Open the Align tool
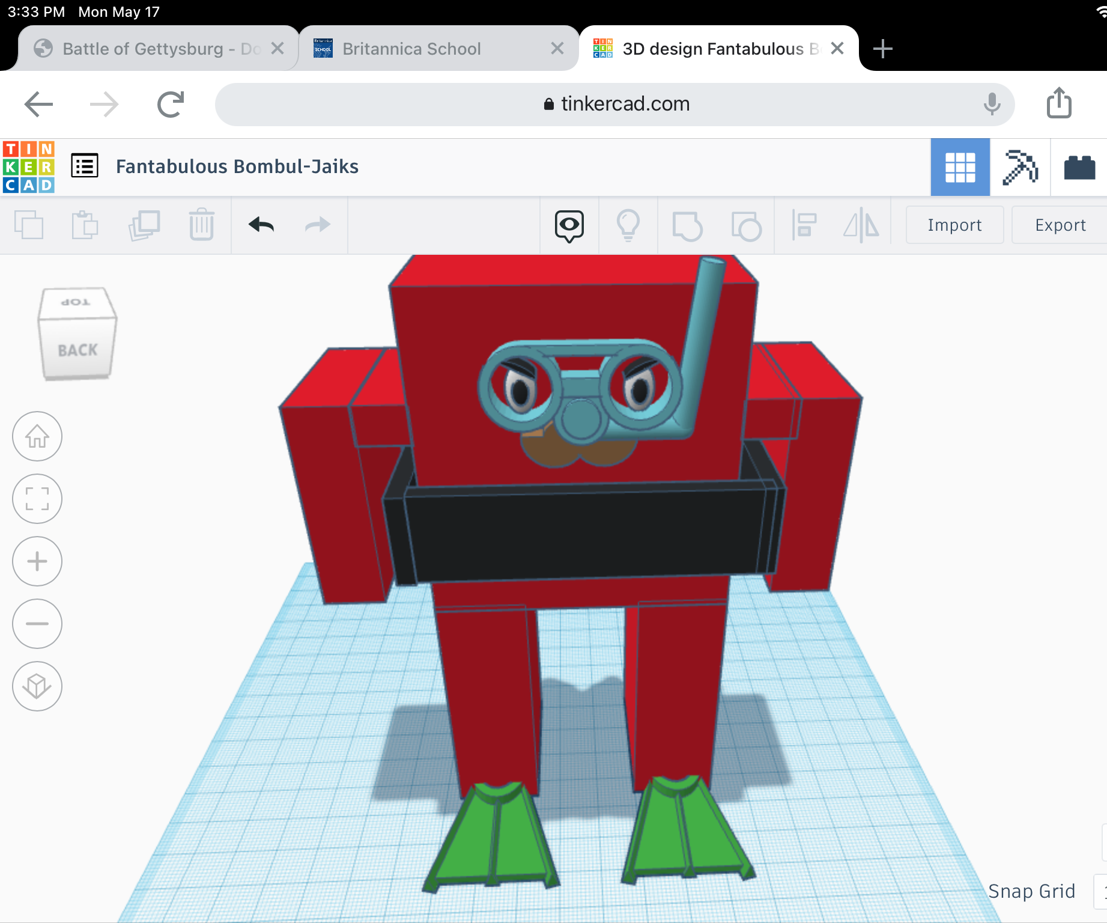 (x=804, y=225)
